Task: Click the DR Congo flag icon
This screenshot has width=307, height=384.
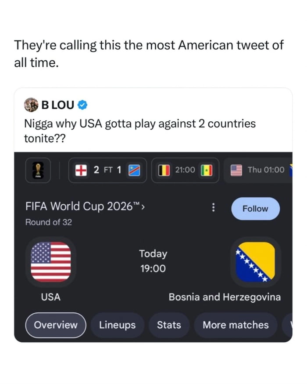Action: pyautogui.click(x=135, y=170)
